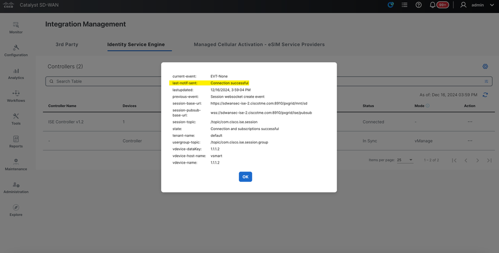
Task: Click the Controller Name column header
Action: coord(62,106)
